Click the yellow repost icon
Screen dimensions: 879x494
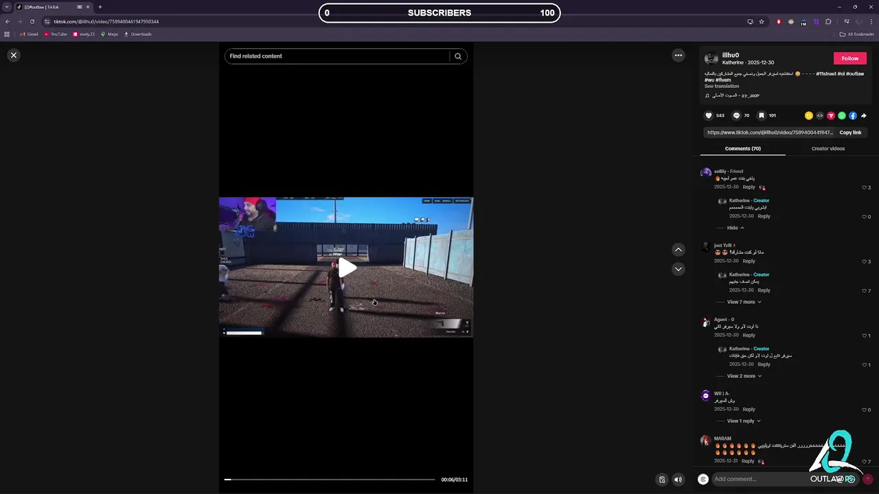[809, 115]
